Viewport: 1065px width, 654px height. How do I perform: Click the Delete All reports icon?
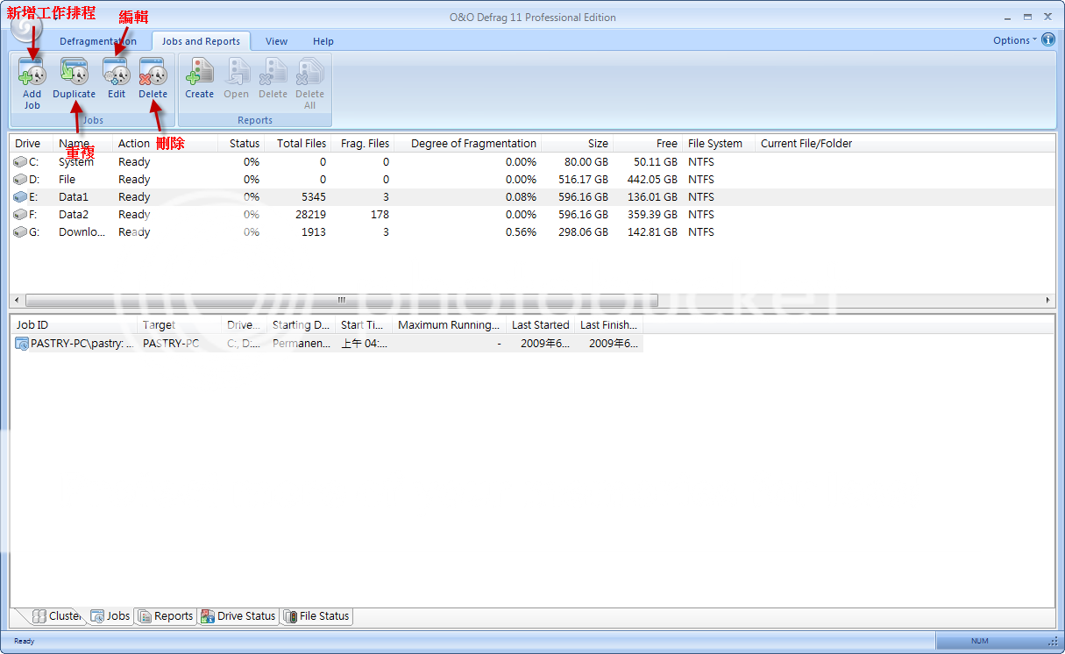click(310, 72)
